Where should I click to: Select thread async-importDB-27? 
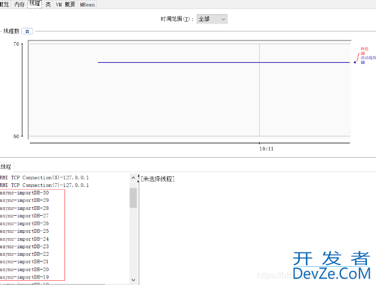24,216
